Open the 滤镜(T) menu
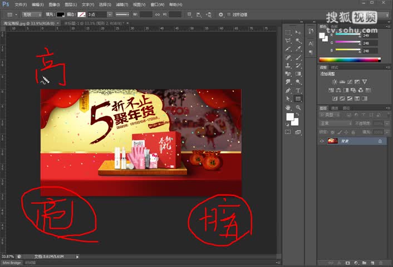This screenshot has width=393, height=267. pos(122,4)
